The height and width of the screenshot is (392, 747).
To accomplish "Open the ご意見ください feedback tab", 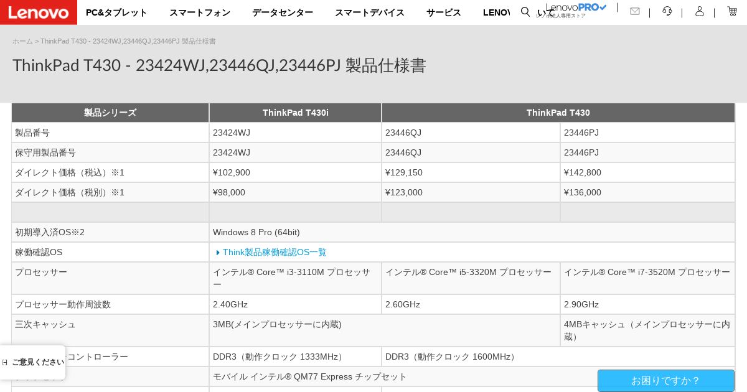I will click(32, 362).
